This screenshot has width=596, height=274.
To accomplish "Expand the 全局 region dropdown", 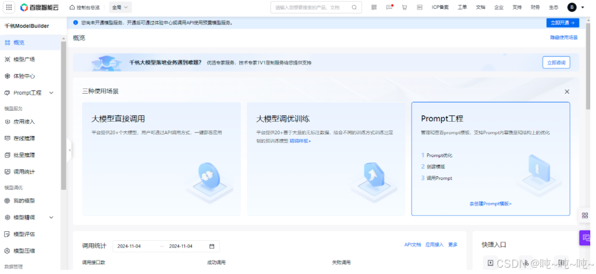I will point(120,7).
